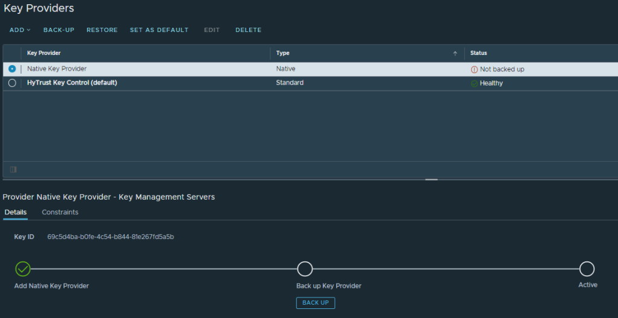Viewport: 618px width, 318px height.
Task: Sort by the Key Provider column header
Action: (44, 53)
